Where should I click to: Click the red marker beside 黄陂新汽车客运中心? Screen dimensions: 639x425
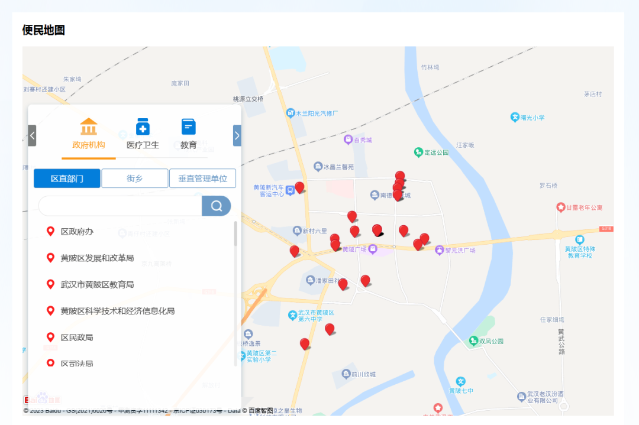(299, 187)
